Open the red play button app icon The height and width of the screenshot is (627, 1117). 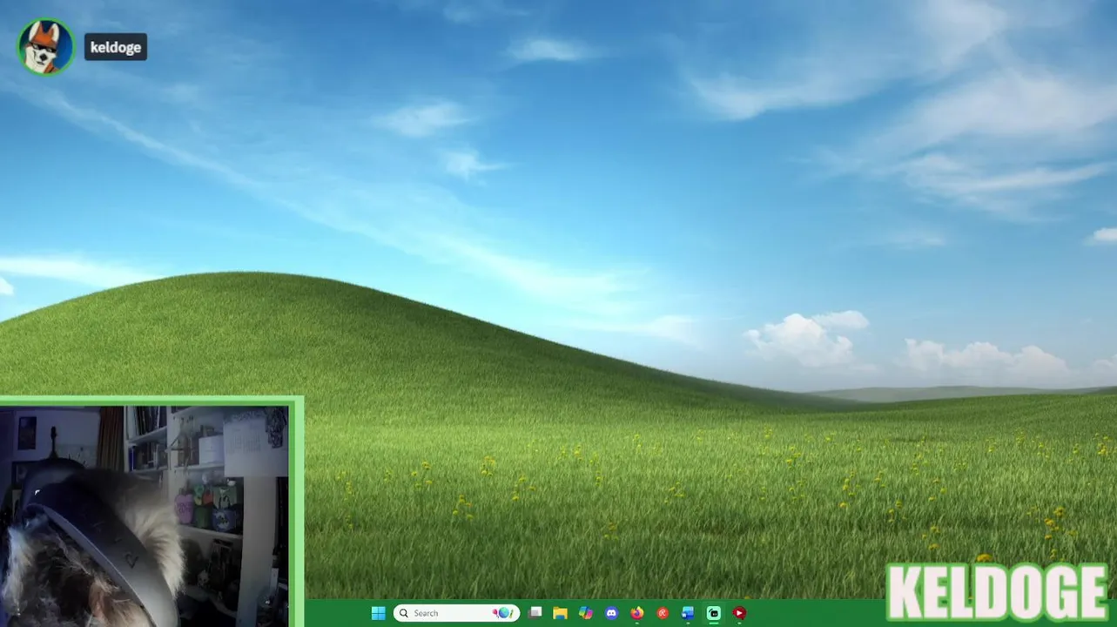click(x=739, y=613)
